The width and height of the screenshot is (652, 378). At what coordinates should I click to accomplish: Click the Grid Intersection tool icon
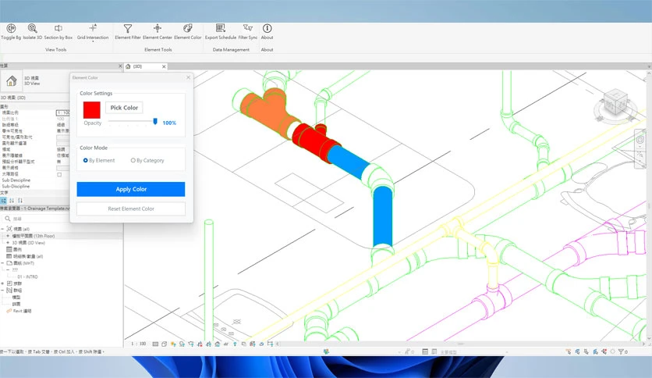click(x=93, y=27)
